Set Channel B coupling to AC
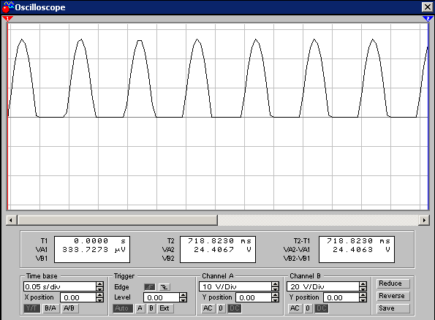This screenshot has width=435, height=320. coord(295,308)
